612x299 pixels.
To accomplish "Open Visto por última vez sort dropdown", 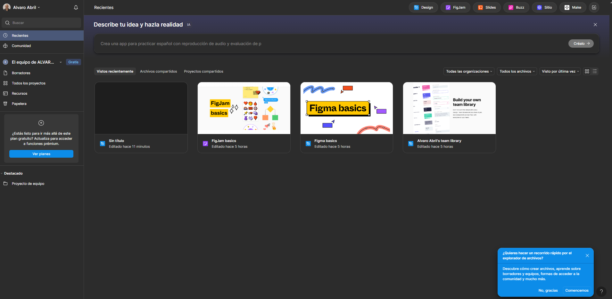I will pos(560,71).
